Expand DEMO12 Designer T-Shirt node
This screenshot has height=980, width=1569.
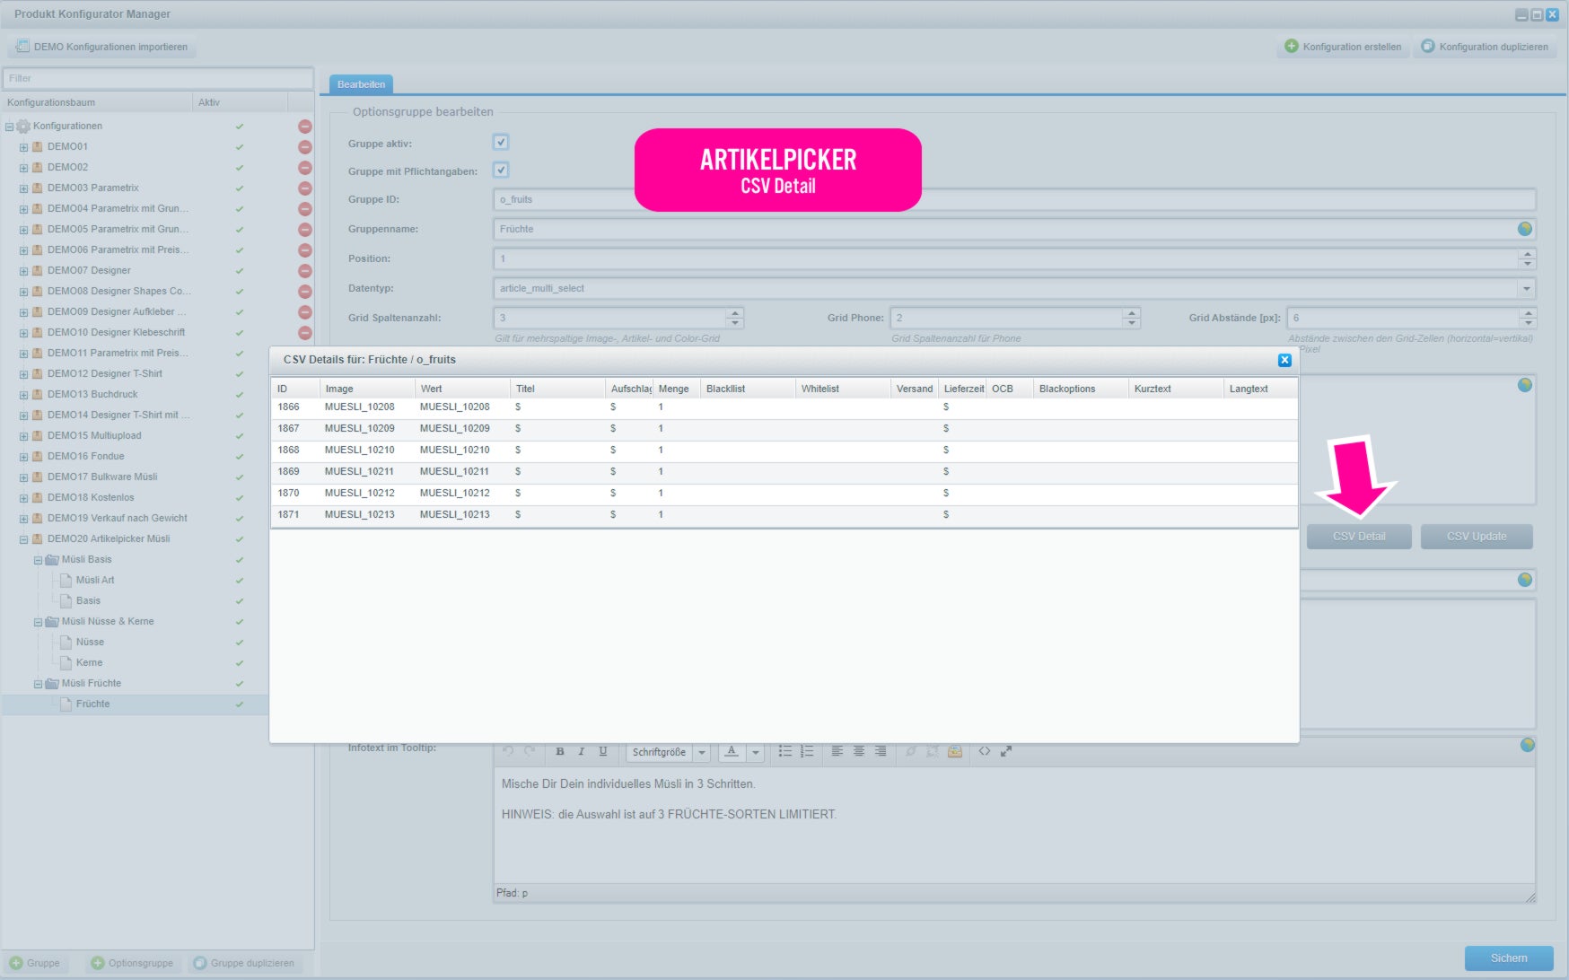click(x=24, y=374)
